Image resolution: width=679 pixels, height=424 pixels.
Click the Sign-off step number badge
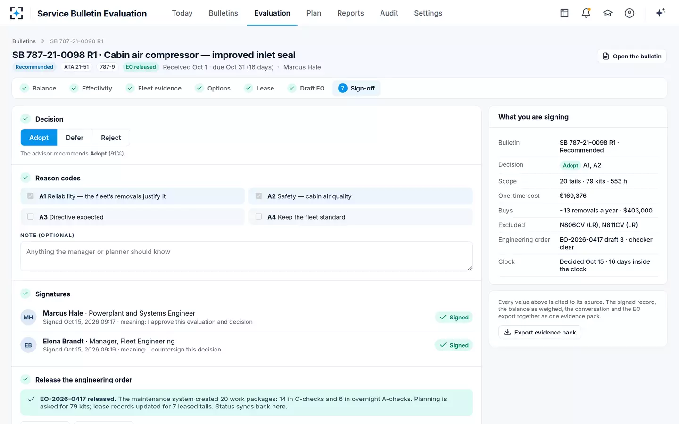tap(343, 88)
